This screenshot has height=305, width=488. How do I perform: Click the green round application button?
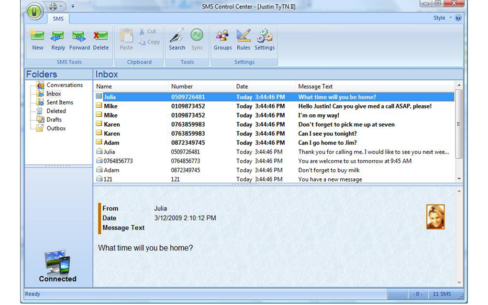[34, 11]
